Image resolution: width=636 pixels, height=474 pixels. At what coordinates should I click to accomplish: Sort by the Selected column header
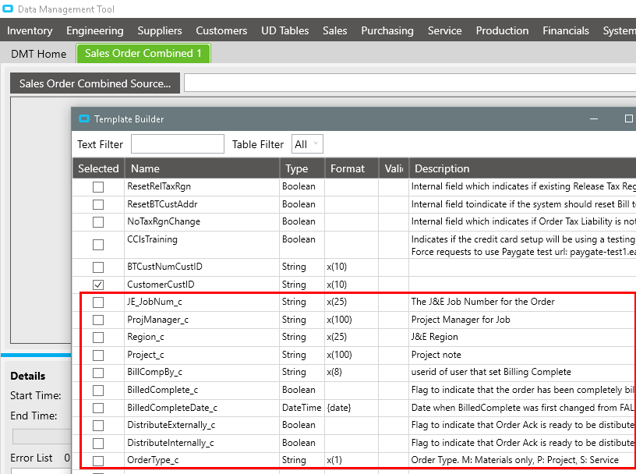click(98, 168)
